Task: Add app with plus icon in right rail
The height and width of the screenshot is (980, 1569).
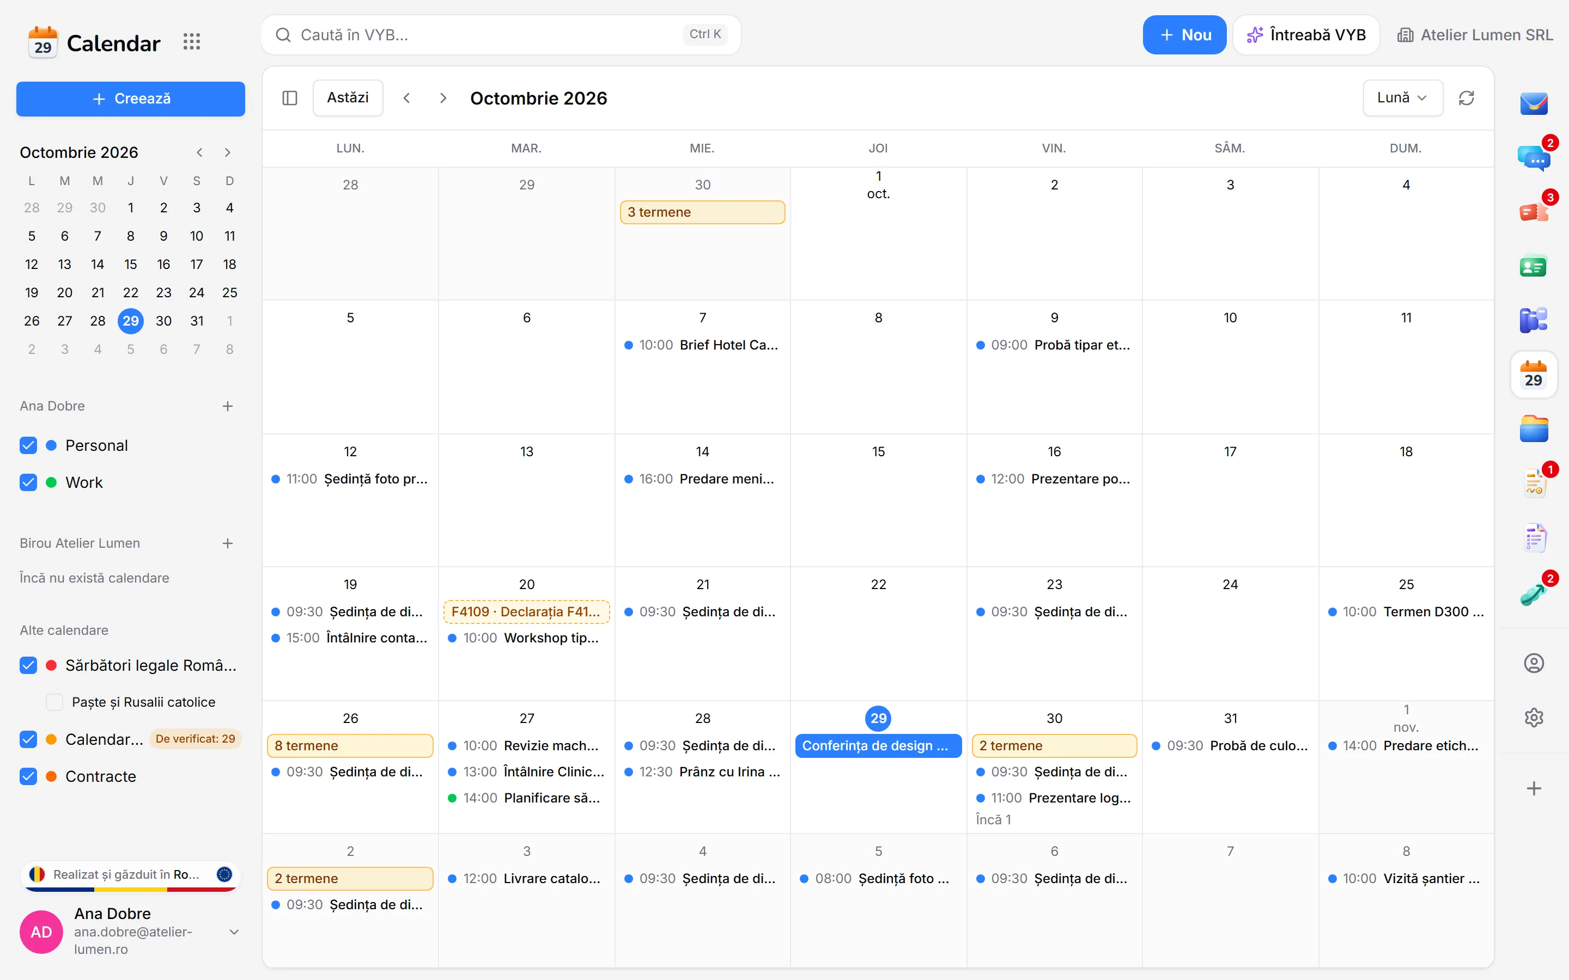Action: pyautogui.click(x=1534, y=788)
